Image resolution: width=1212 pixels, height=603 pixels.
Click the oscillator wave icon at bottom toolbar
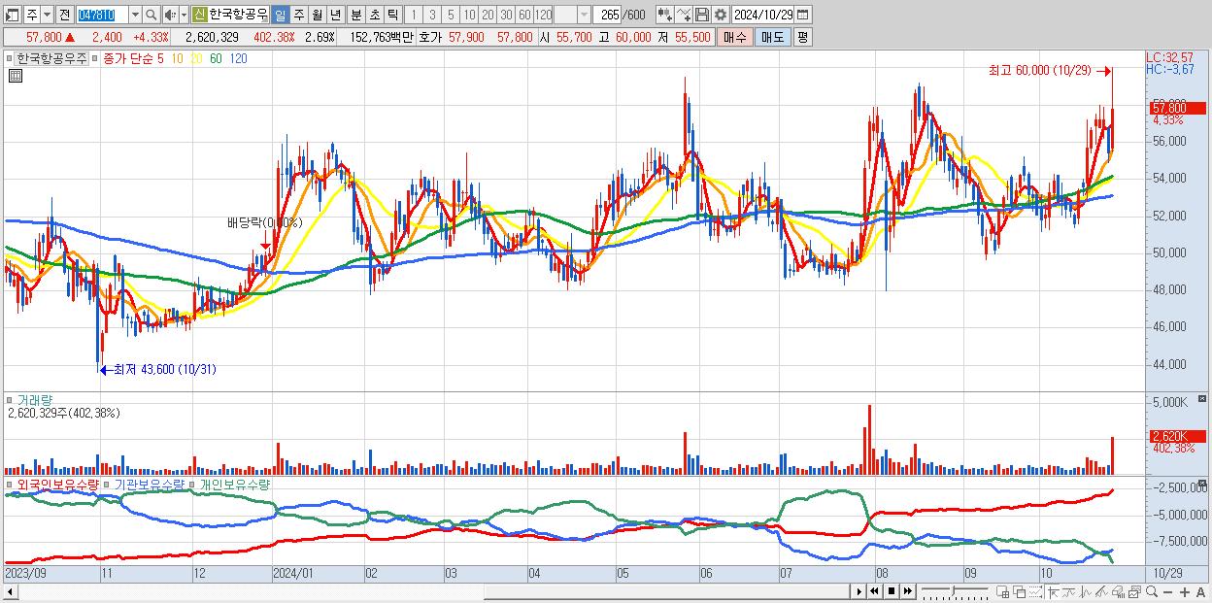(x=1086, y=592)
